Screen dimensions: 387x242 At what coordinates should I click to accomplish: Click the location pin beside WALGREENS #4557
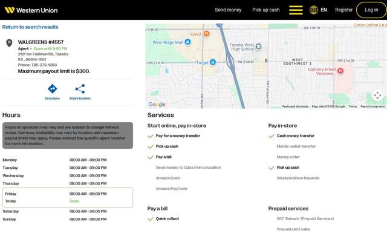(9, 43)
